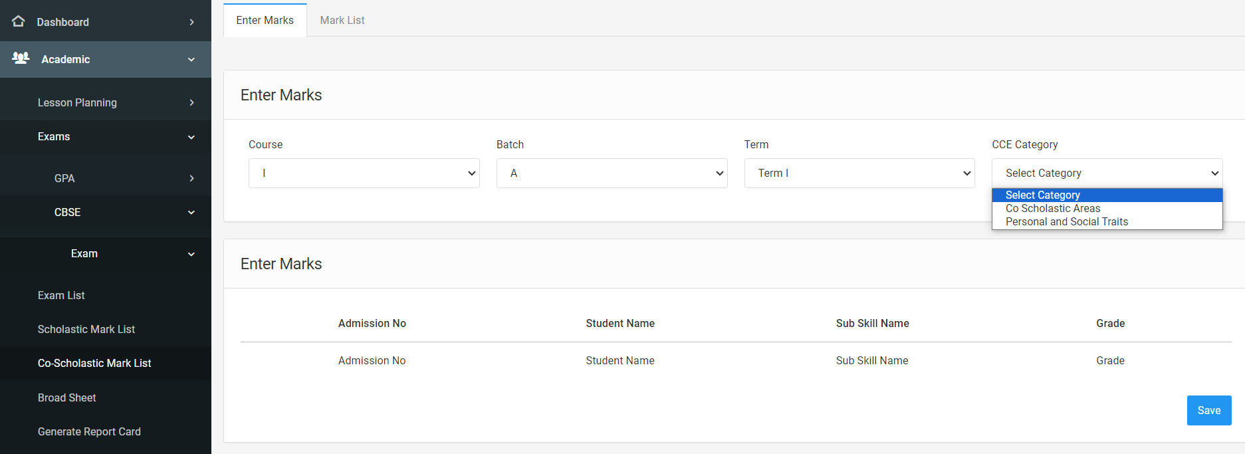1245x454 pixels.
Task: Click the Dashboard home icon
Action: (19, 21)
